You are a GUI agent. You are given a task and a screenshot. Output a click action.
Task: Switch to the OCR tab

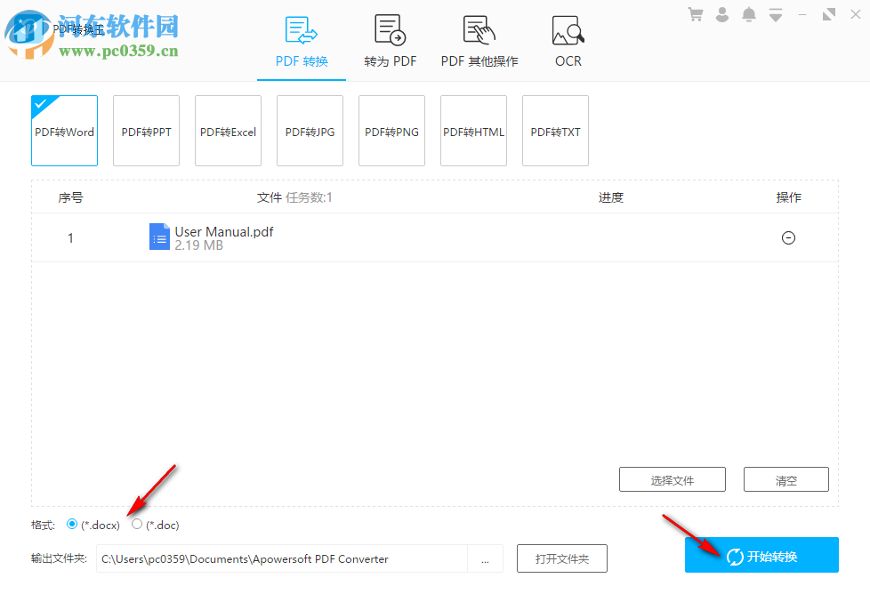click(x=568, y=40)
